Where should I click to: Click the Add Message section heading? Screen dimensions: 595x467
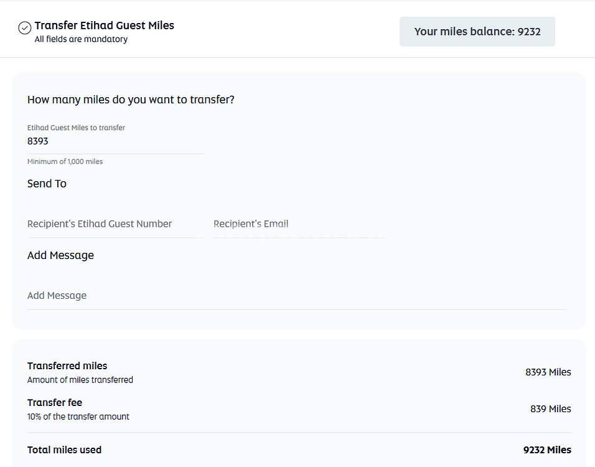pyautogui.click(x=60, y=255)
